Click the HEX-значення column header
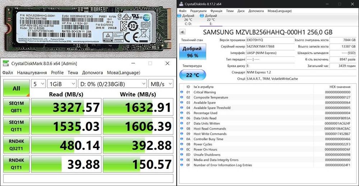 tap(340, 87)
